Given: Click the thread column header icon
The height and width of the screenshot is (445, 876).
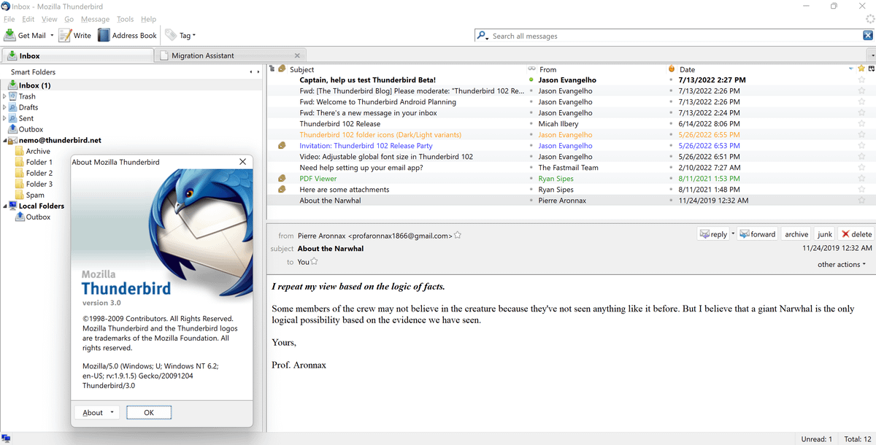Looking at the screenshot, I should click(272, 69).
